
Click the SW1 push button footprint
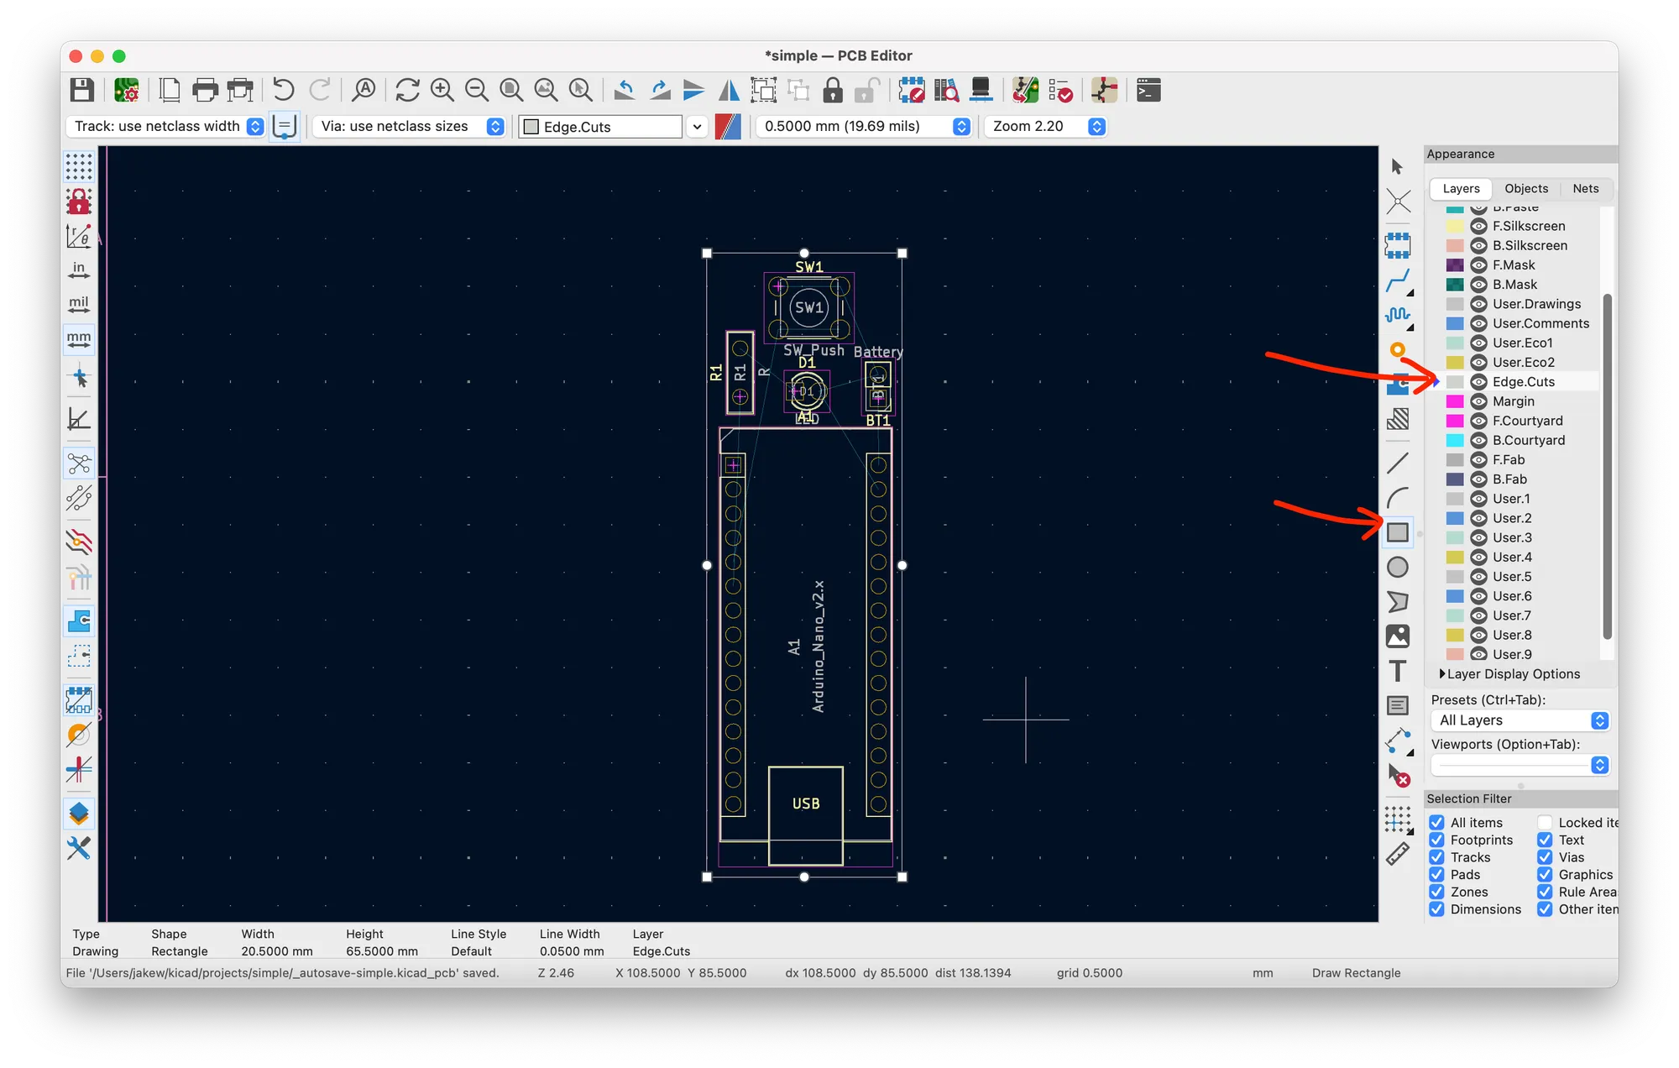808,307
